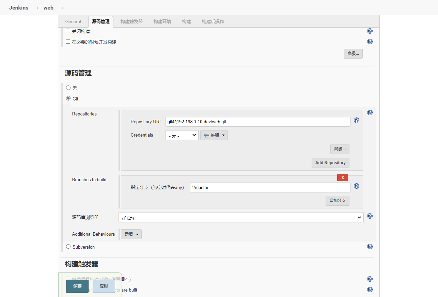Open 源码库浏览器 dropdown
This screenshot has width=438, height=297.
click(241, 218)
